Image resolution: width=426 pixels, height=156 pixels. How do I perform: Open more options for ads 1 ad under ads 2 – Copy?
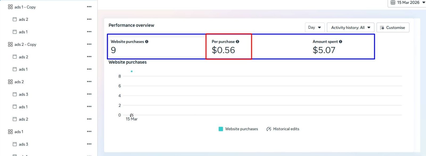click(x=89, y=69)
